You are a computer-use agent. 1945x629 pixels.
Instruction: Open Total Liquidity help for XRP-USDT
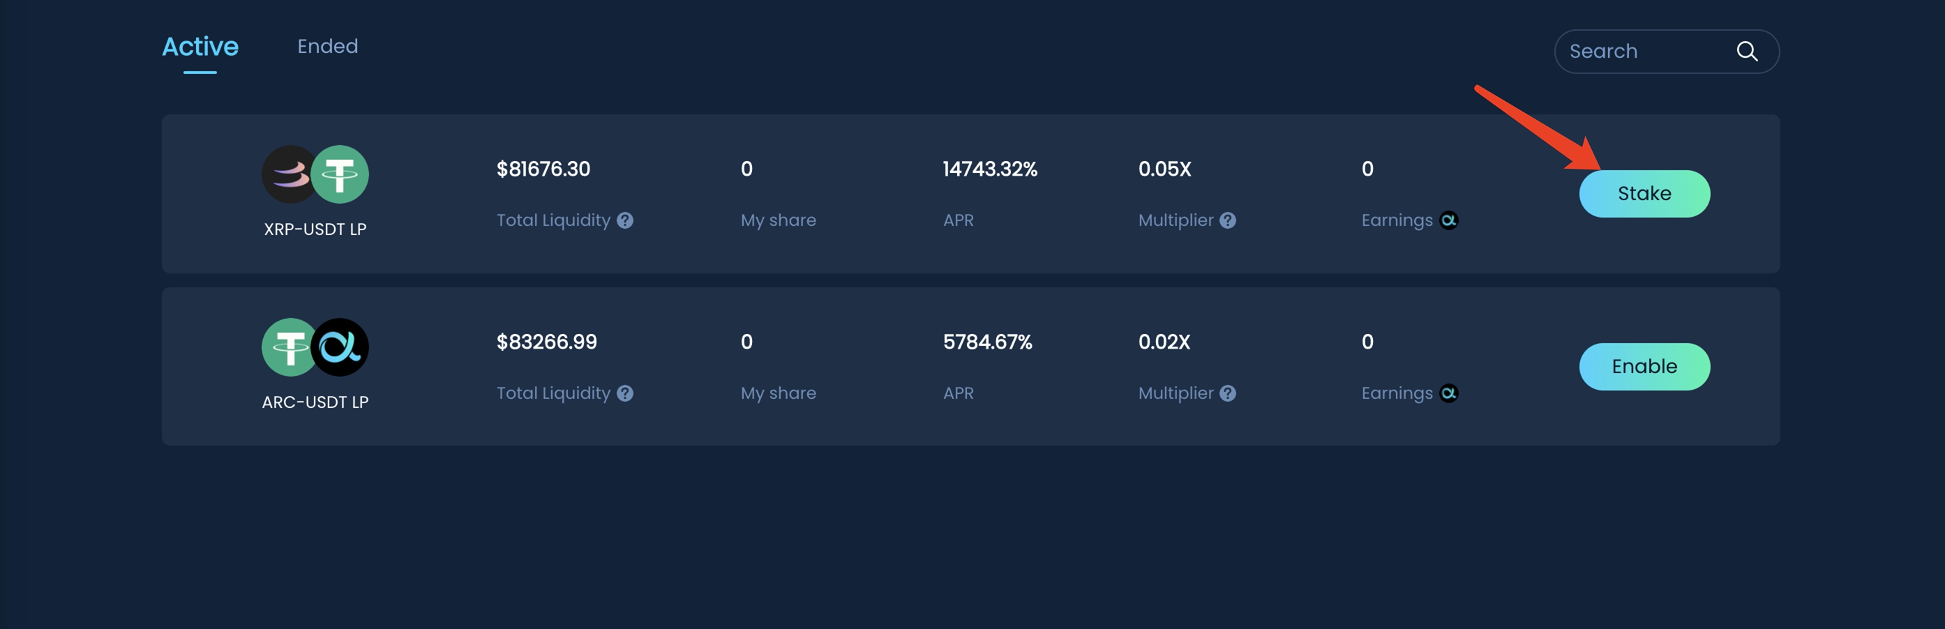(x=625, y=220)
